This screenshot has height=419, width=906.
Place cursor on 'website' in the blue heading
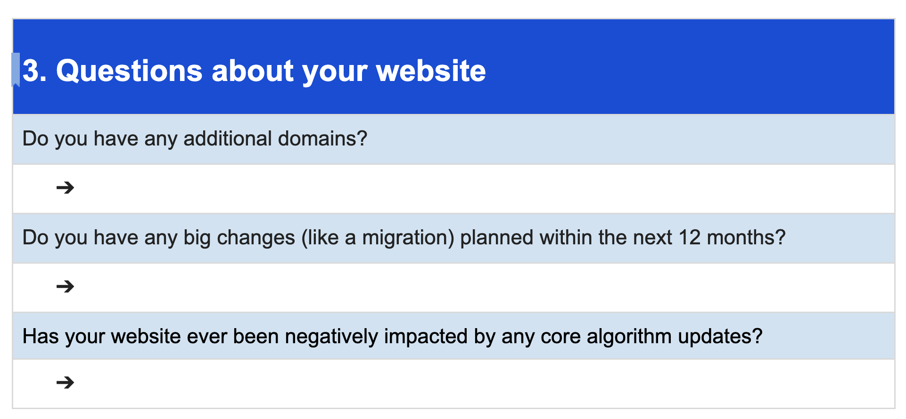431,71
